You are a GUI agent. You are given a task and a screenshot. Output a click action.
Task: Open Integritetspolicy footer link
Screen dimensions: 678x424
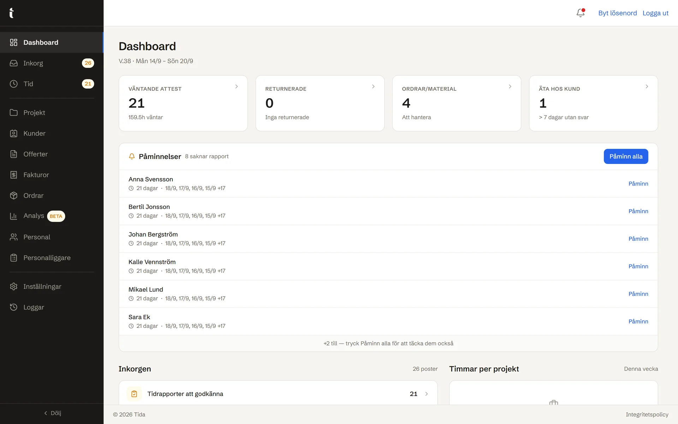tap(647, 414)
